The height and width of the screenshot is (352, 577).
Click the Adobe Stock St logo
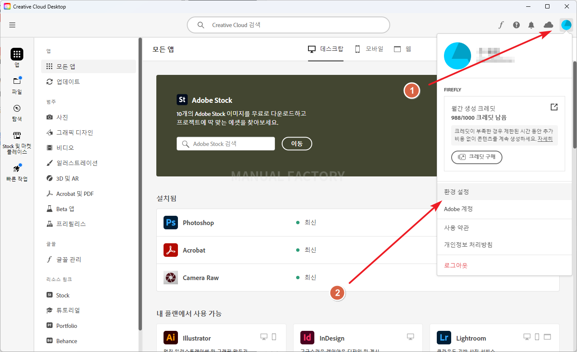pos(182,100)
